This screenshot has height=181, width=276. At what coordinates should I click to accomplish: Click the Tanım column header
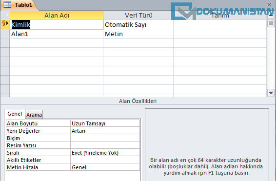(x=220, y=15)
